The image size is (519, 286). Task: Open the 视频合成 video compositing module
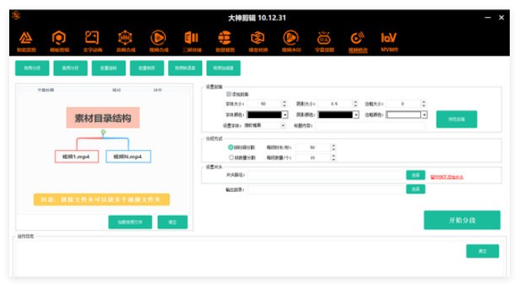159,41
